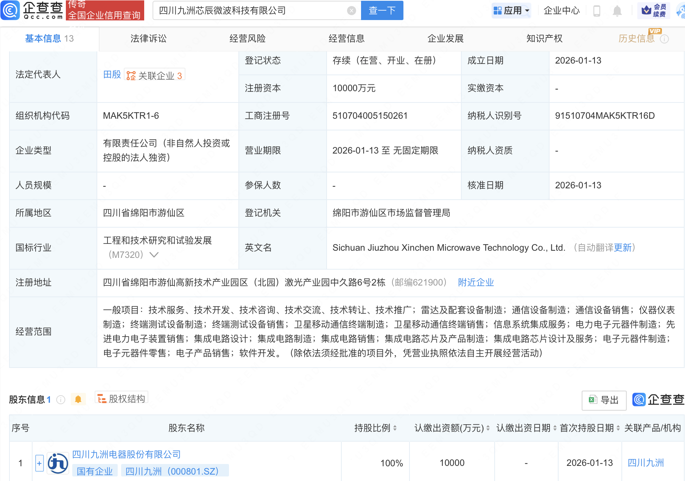Open the notification bell in header
Image resolution: width=685 pixels, height=481 pixels.
(617, 11)
